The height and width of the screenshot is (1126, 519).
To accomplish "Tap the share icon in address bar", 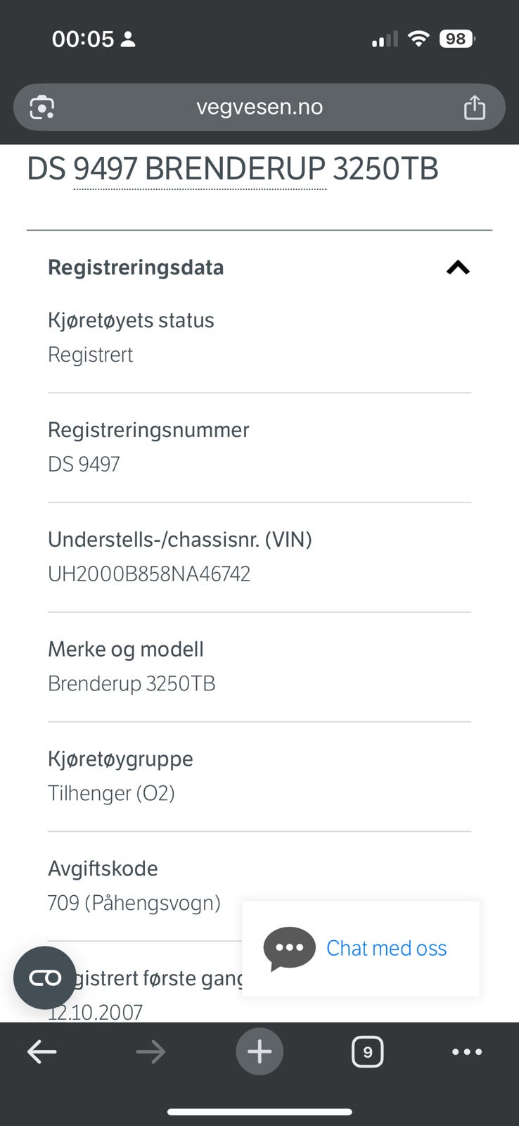I will 475,108.
